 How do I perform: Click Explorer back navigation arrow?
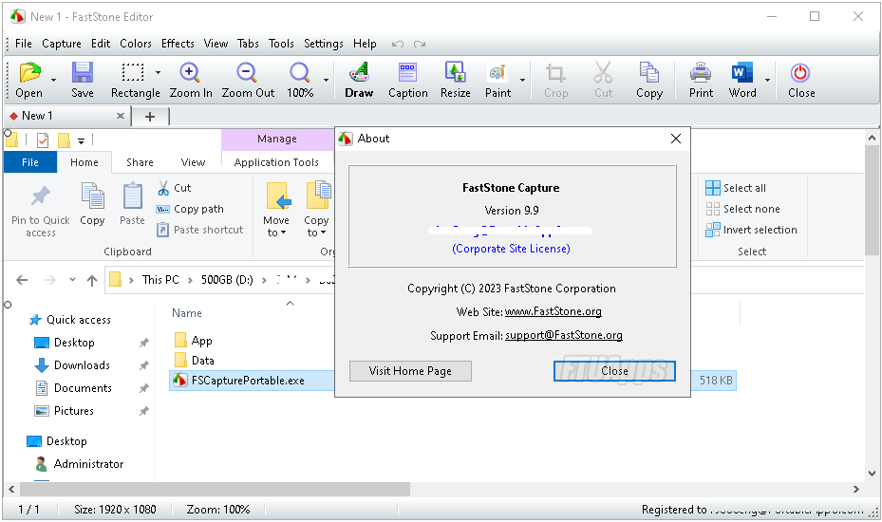tap(22, 280)
